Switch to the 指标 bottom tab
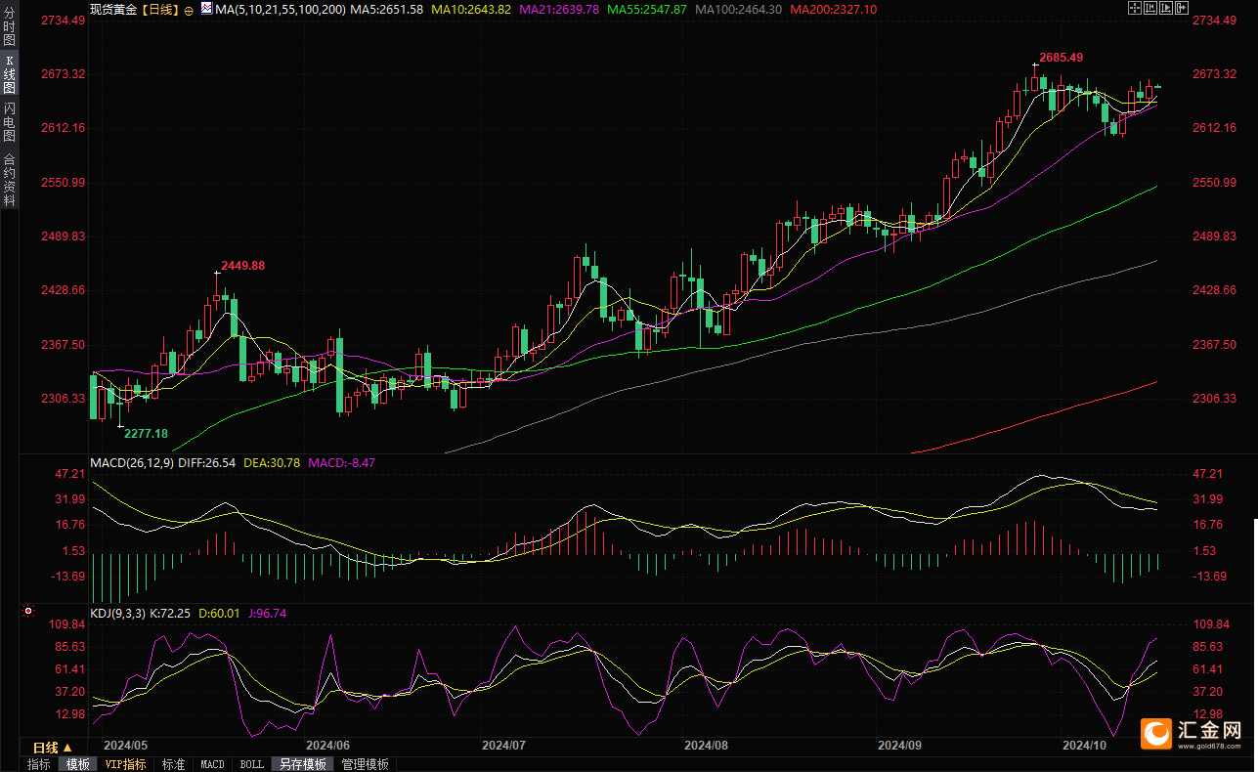This screenshot has width=1258, height=772. [x=38, y=764]
